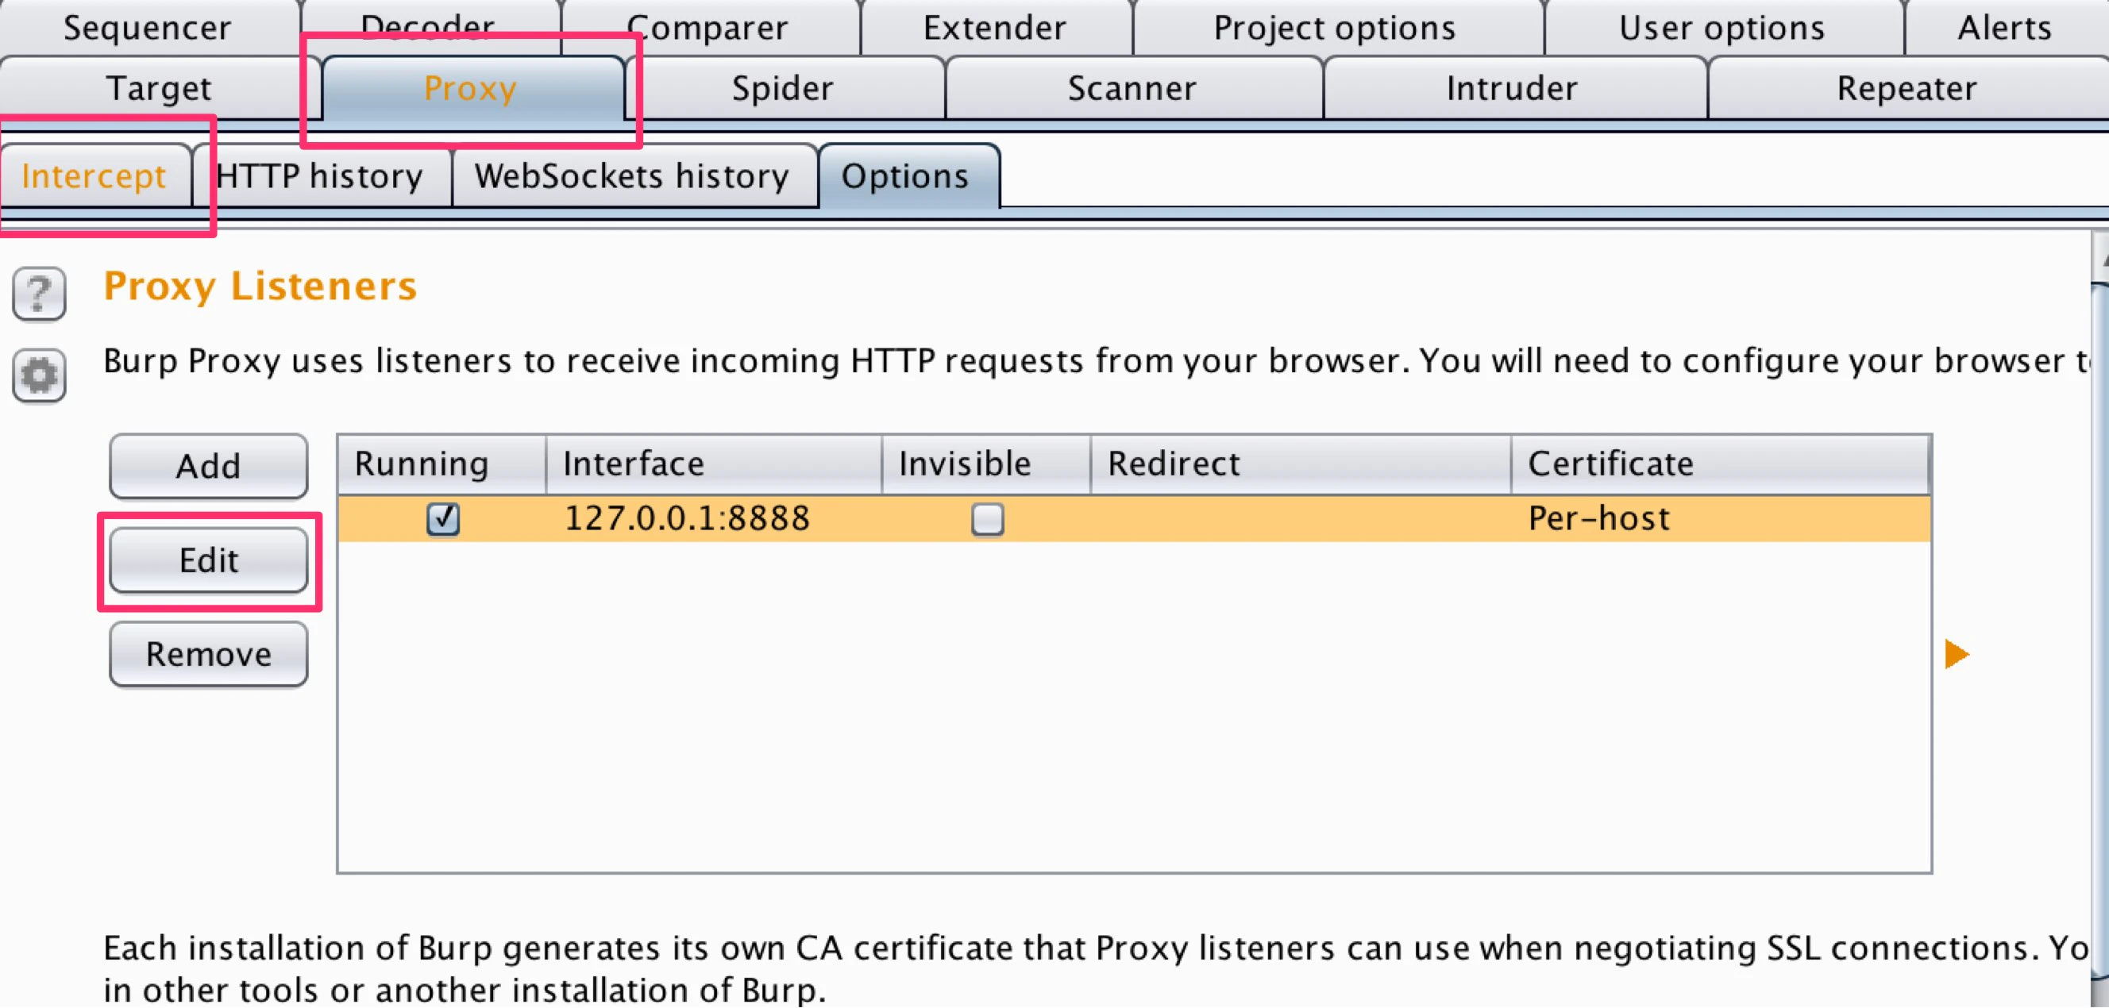The image size is (2109, 1008).
Task: Remove the 127.0.0.1:8888 listener
Action: click(x=208, y=653)
